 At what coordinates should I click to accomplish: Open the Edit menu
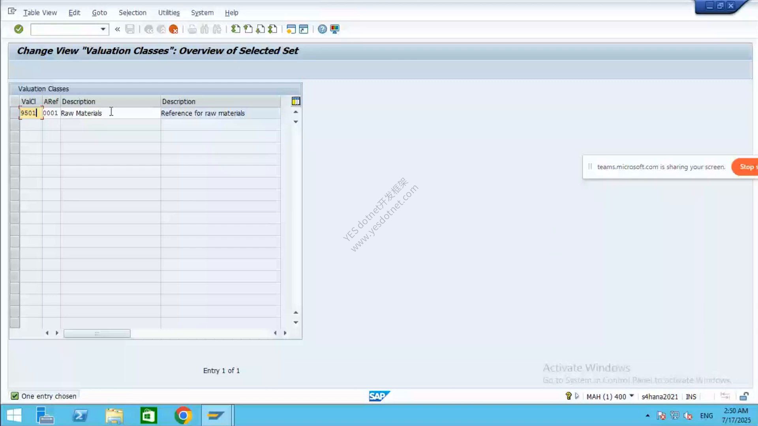coord(74,13)
